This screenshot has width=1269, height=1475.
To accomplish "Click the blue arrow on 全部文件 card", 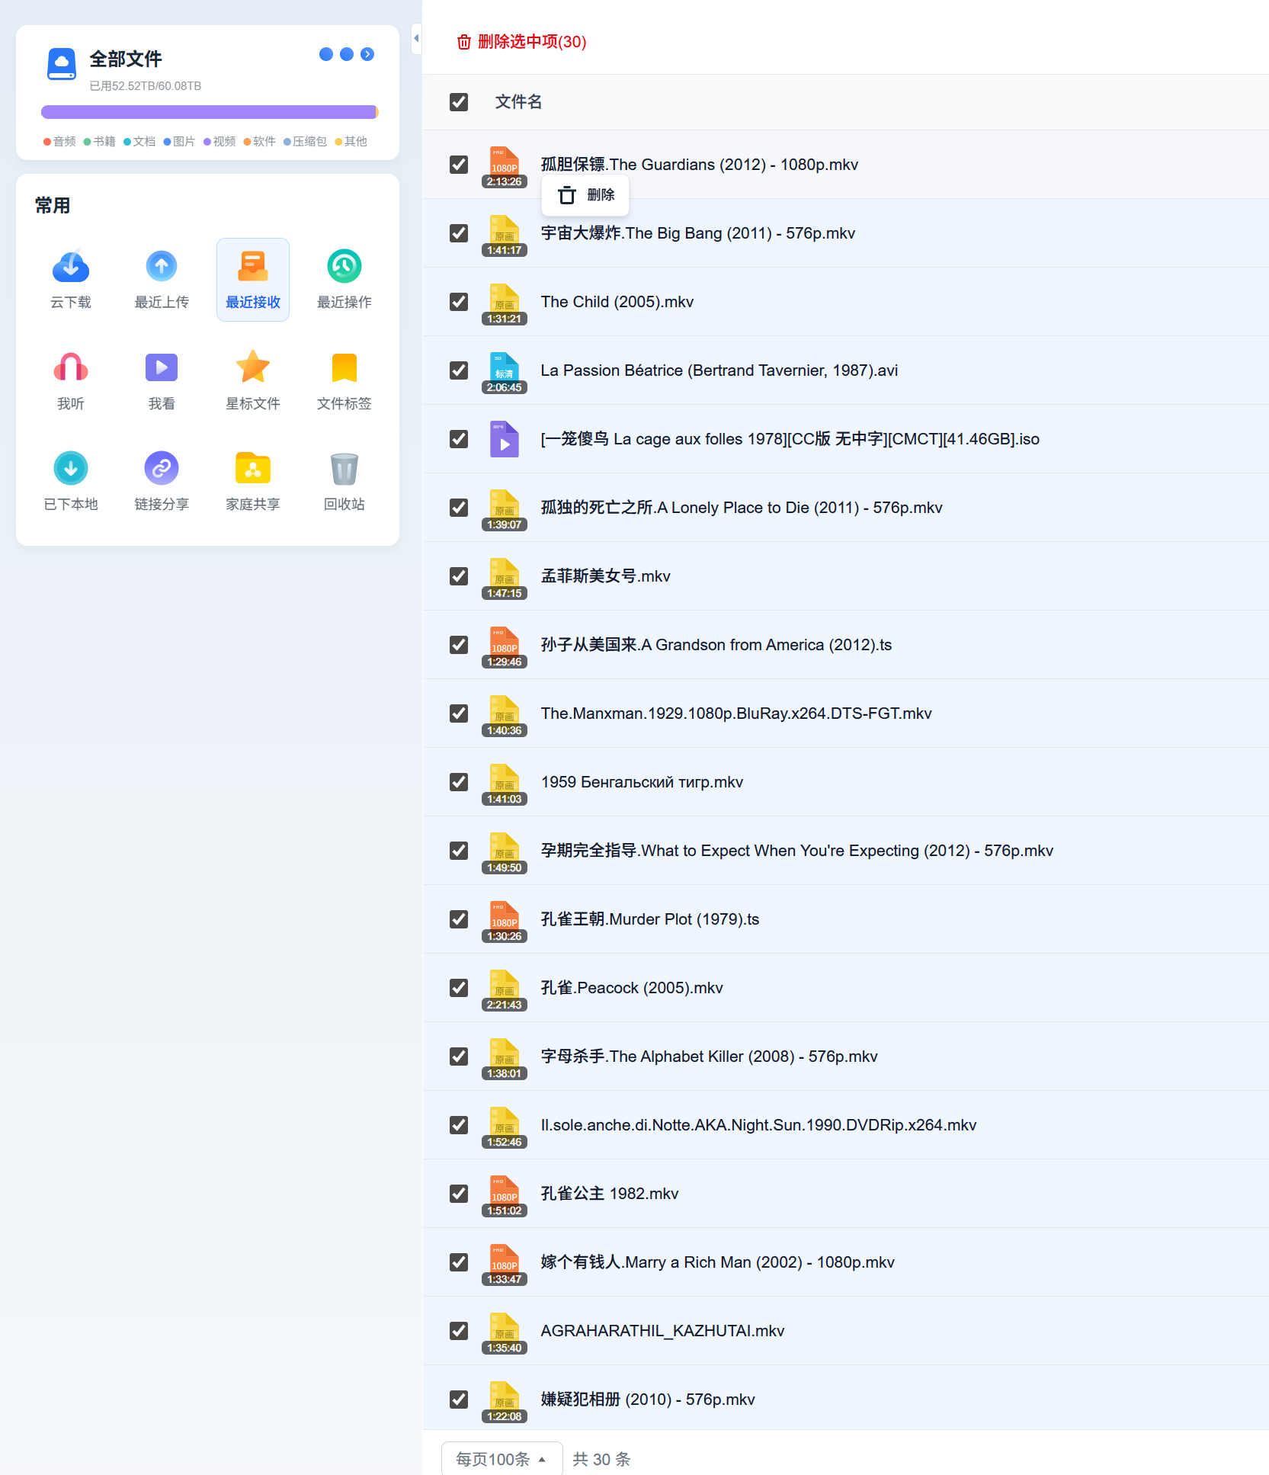I will click(x=368, y=54).
